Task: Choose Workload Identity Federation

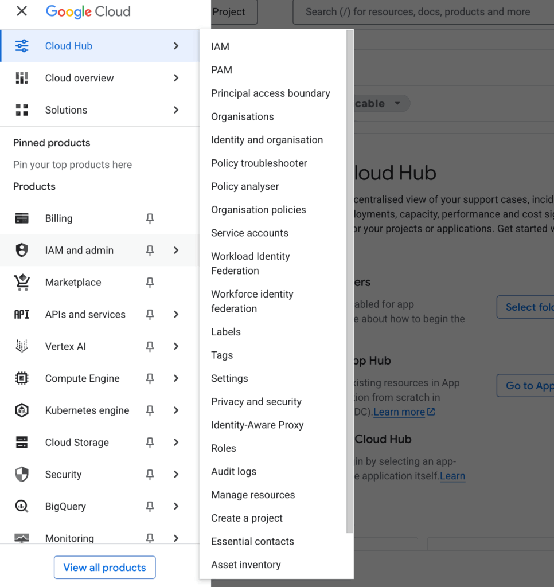Action: [250, 264]
